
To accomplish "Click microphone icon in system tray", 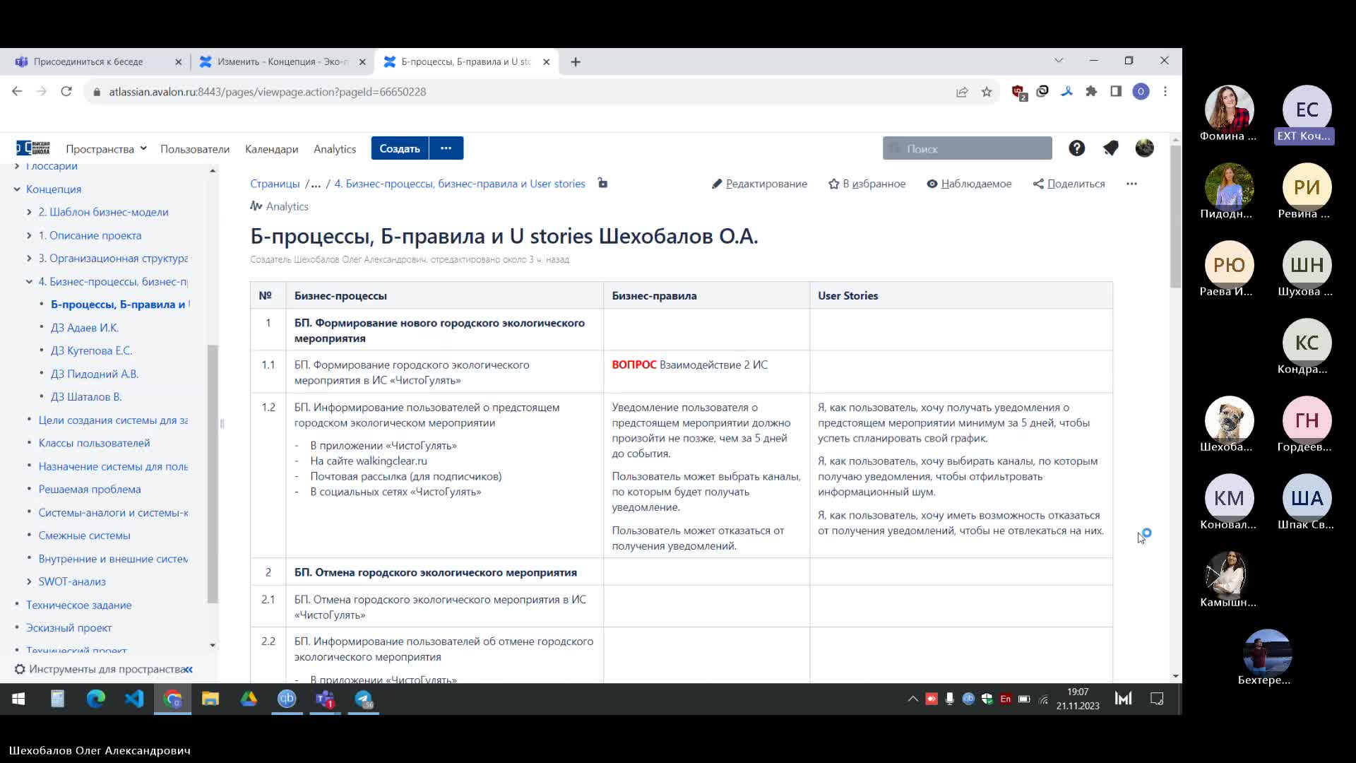I will (950, 699).
